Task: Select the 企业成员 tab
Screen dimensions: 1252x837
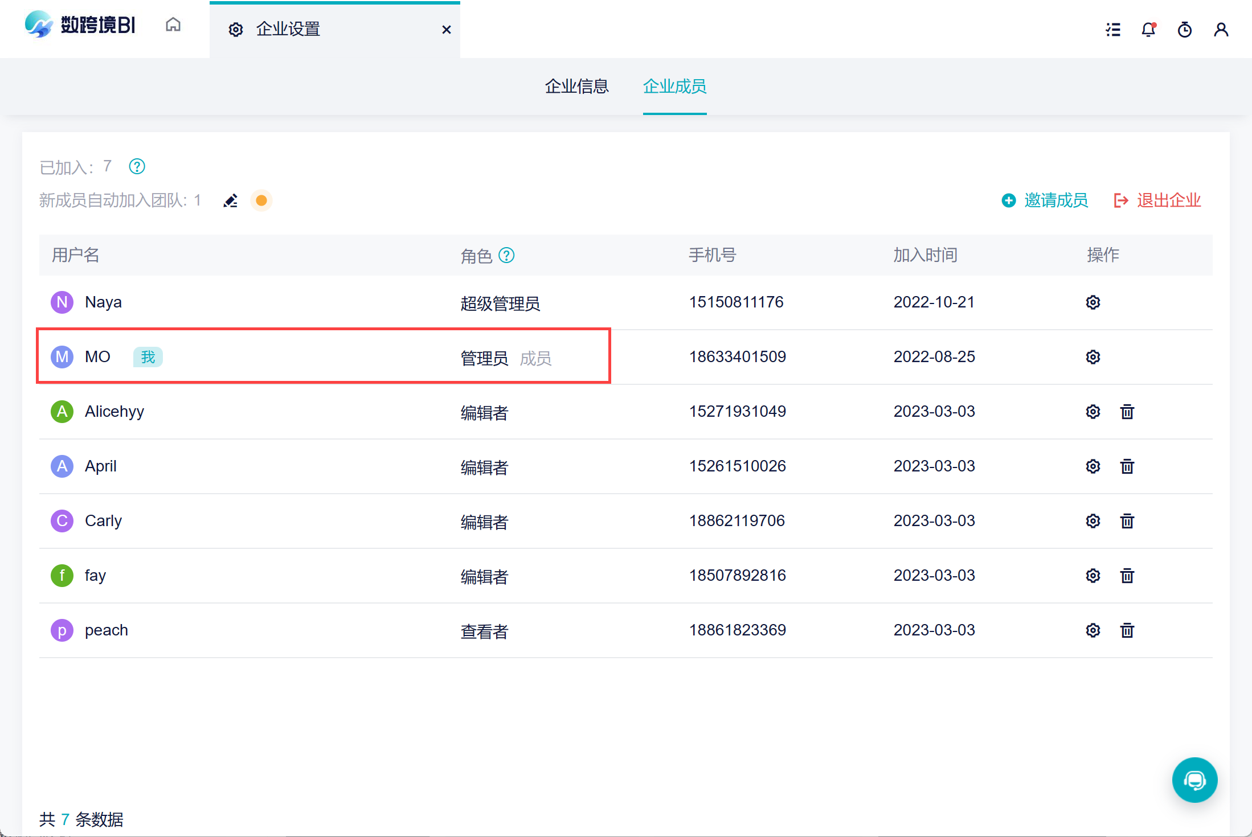Action: pos(674,87)
